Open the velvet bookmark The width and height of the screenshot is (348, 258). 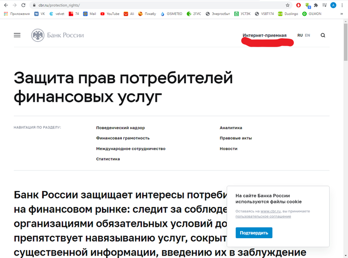(x=57, y=14)
